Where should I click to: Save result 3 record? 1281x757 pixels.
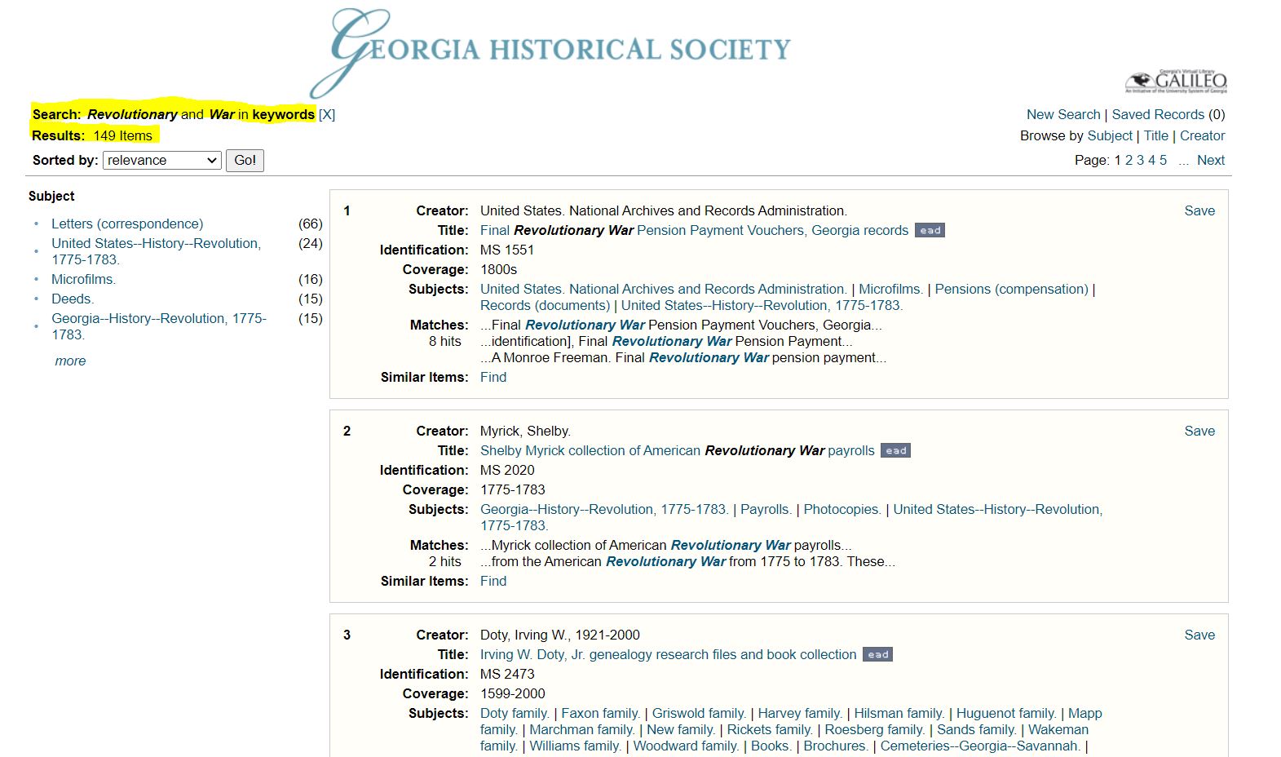(x=1199, y=635)
